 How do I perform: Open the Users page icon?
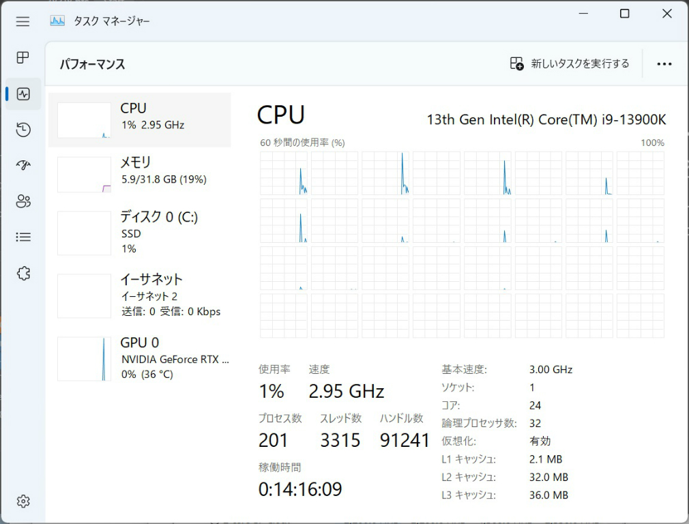pos(23,201)
